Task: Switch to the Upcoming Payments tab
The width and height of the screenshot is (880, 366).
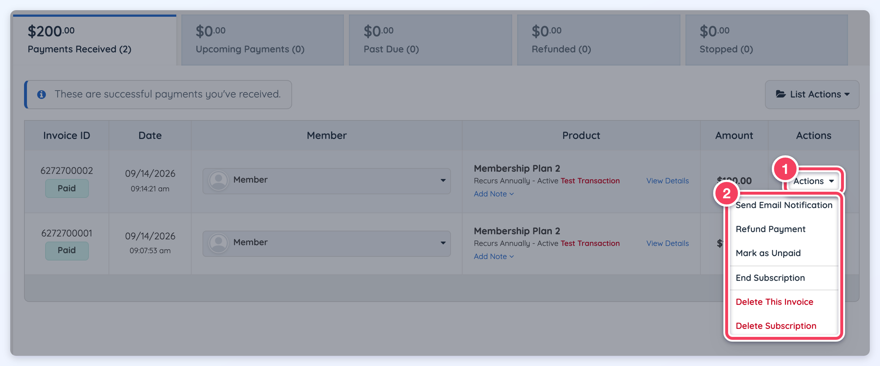Action: coord(263,40)
